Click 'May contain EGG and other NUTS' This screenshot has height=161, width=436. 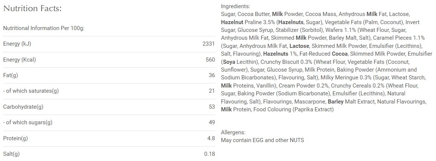pyautogui.click(x=262, y=140)
